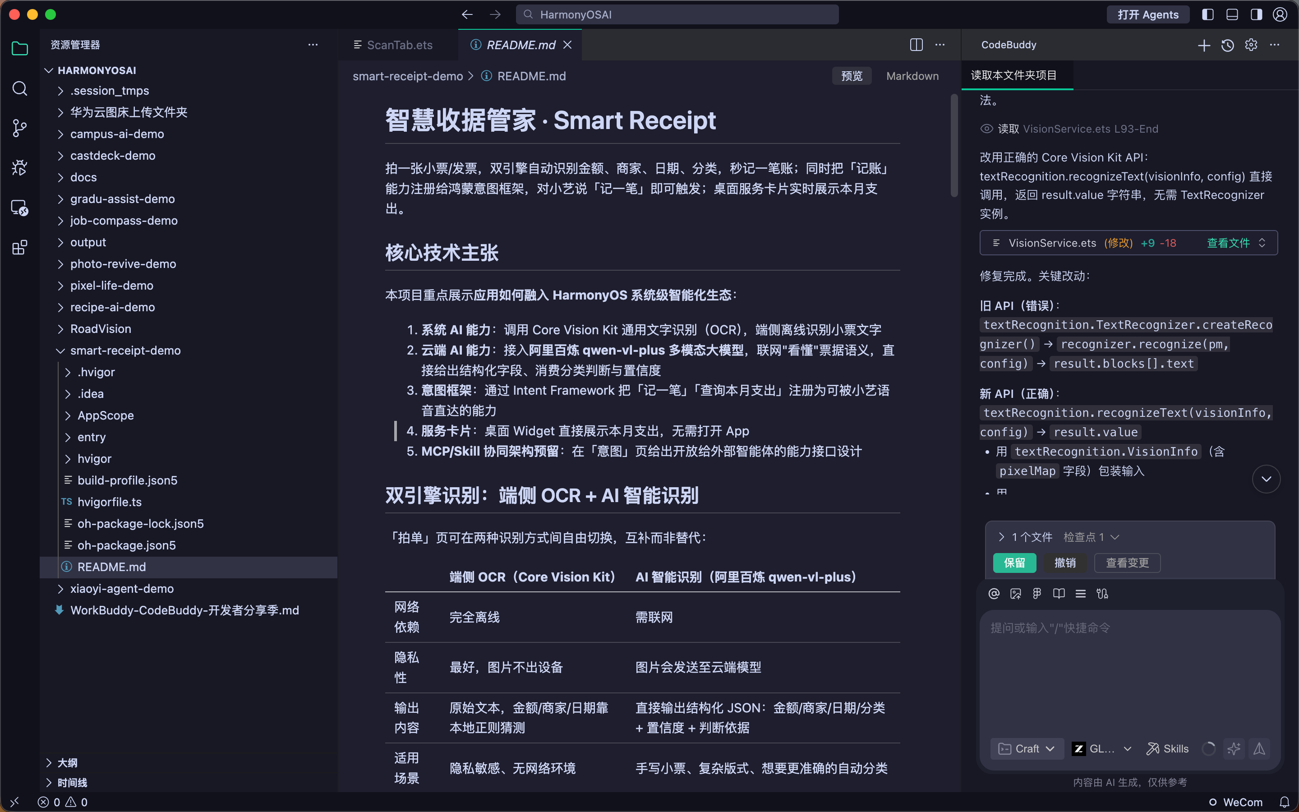Click the Figma icon in chat toolbar

point(1037,593)
